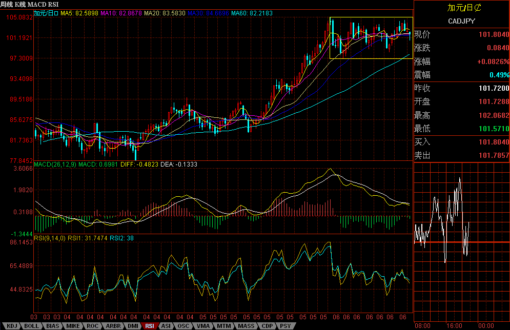Click the 周线 K线 MACD RSI title
Viewport: 510px width, 330px height.
click(x=29, y=4)
